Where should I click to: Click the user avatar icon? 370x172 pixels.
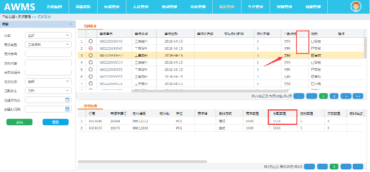point(356,7)
